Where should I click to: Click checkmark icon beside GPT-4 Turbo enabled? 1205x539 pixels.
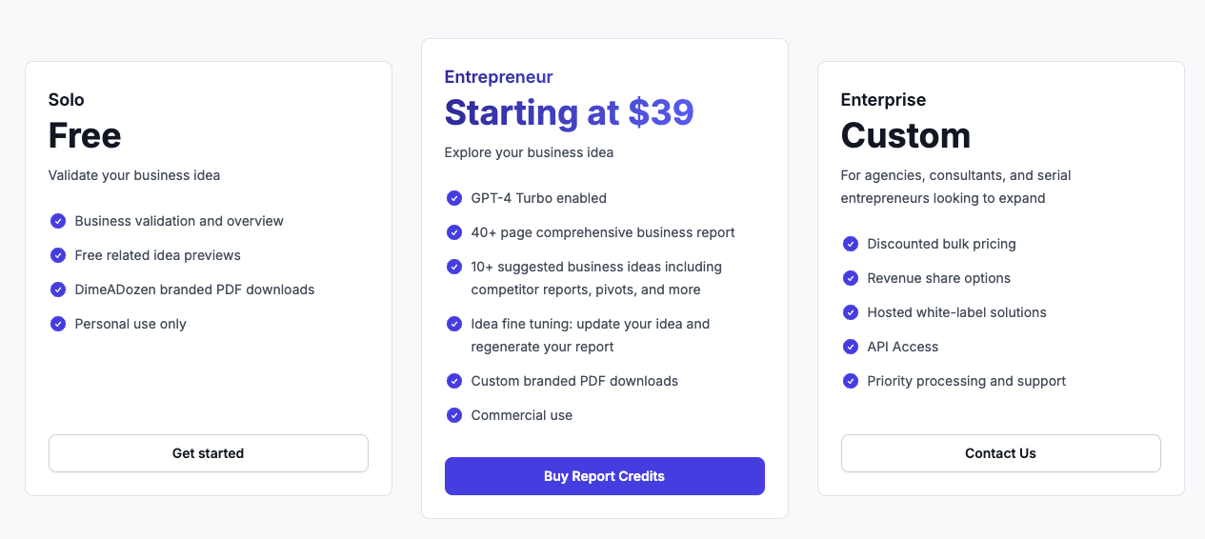pyautogui.click(x=454, y=198)
